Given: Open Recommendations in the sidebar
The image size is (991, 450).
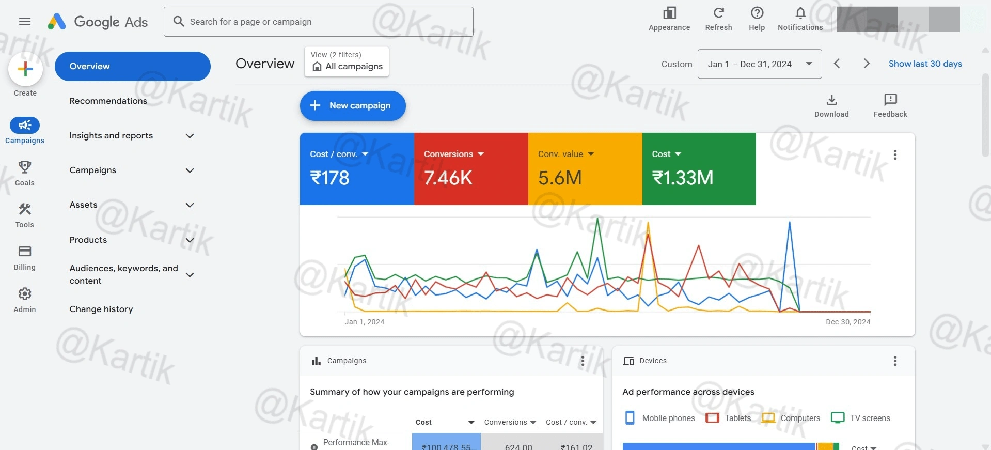Looking at the screenshot, I should pyautogui.click(x=108, y=101).
